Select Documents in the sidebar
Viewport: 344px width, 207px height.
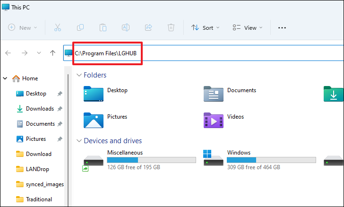point(35,124)
